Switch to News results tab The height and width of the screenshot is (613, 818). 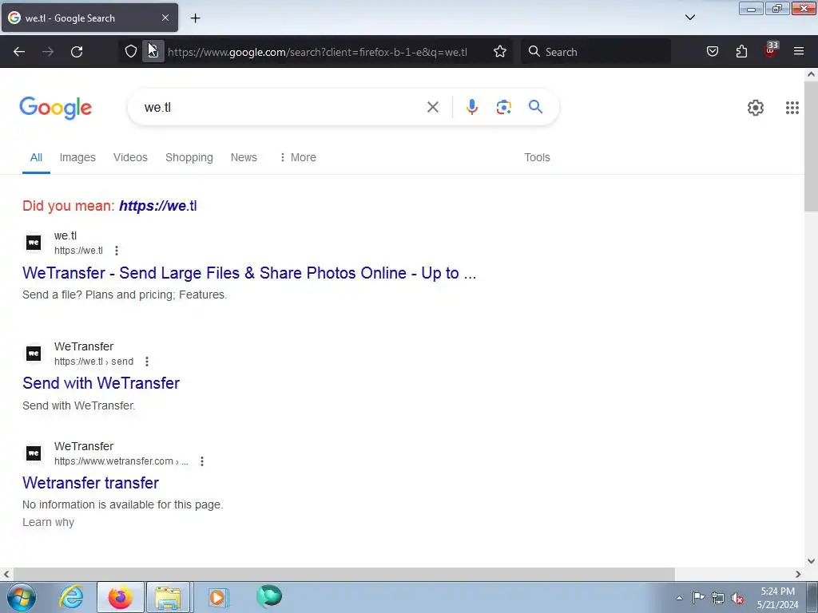[244, 157]
